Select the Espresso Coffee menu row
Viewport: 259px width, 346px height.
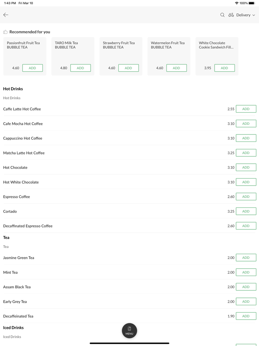click(x=17, y=197)
